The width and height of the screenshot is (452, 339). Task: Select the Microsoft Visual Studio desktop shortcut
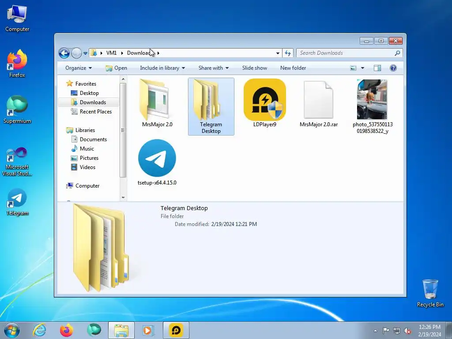point(17,162)
